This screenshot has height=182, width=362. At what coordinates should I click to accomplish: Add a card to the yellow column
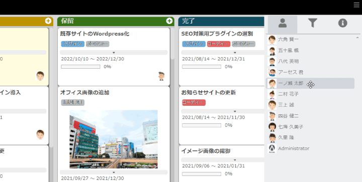coord(48,21)
